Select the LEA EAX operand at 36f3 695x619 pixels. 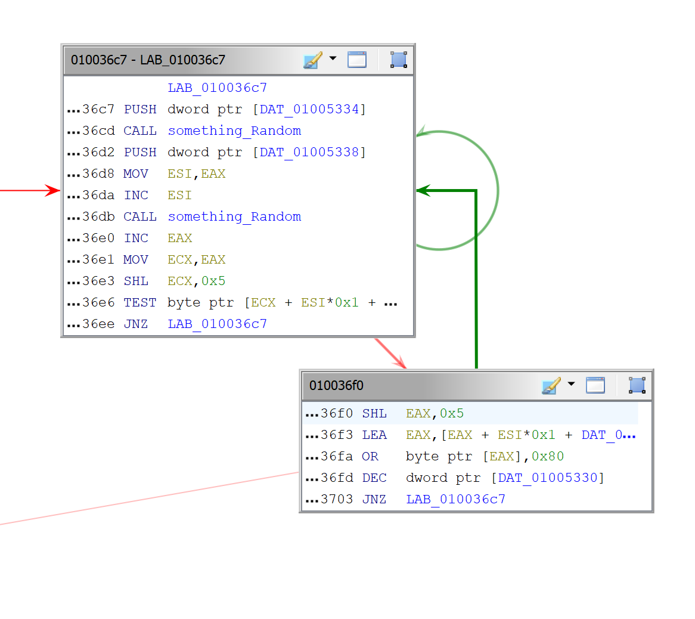click(x=521, y=435)
